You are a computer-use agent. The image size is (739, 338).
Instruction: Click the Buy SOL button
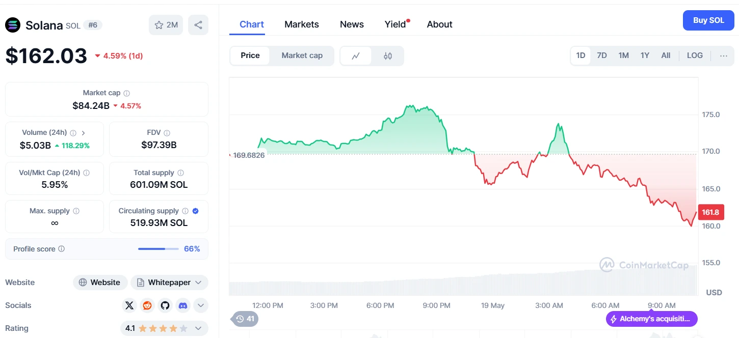[708, 20]
